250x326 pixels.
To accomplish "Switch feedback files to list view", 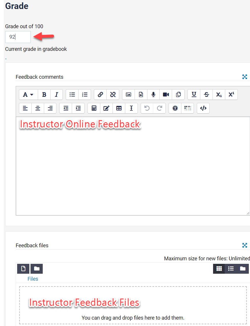I will tap(231, 268).
